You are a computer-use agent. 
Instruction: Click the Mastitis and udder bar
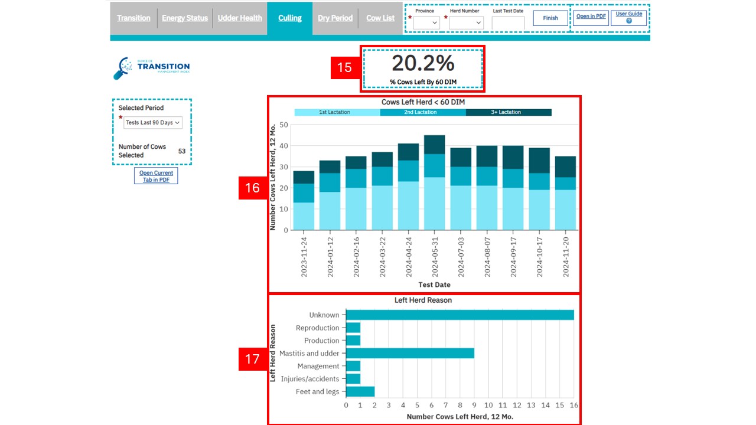(x=410, y=354)
